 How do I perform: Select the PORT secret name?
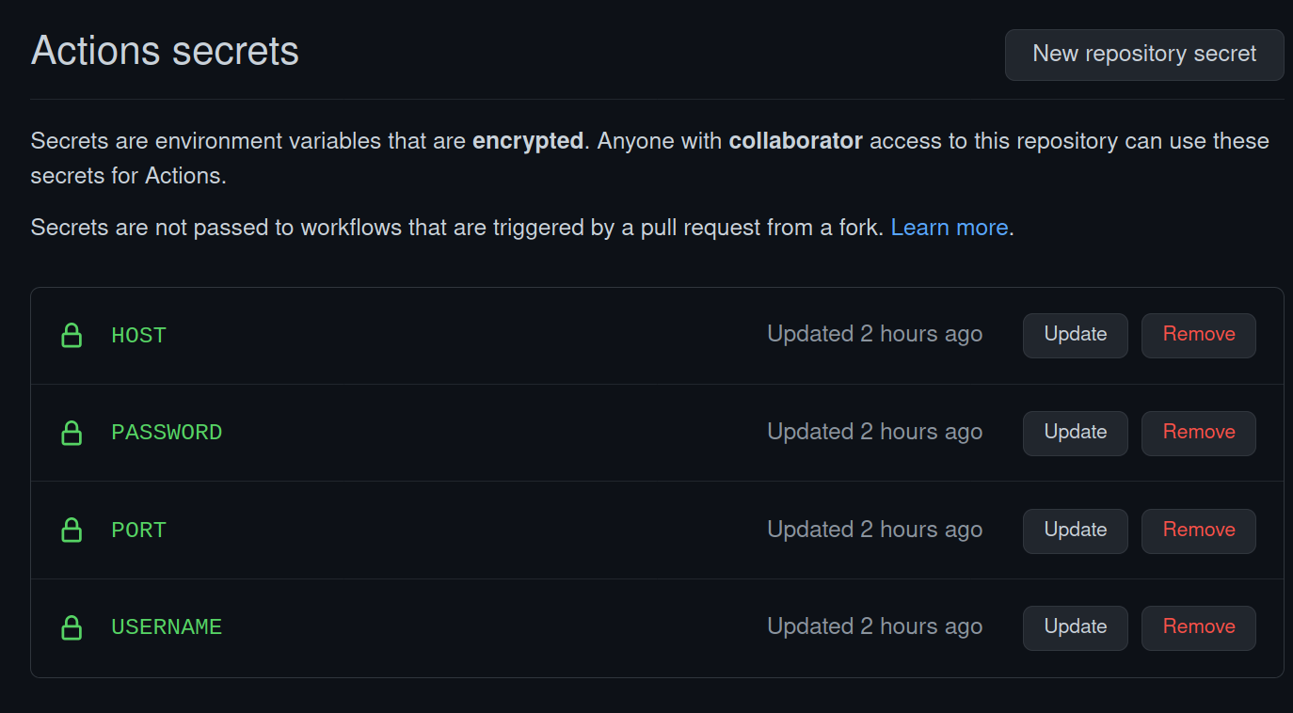coord(138,531)
